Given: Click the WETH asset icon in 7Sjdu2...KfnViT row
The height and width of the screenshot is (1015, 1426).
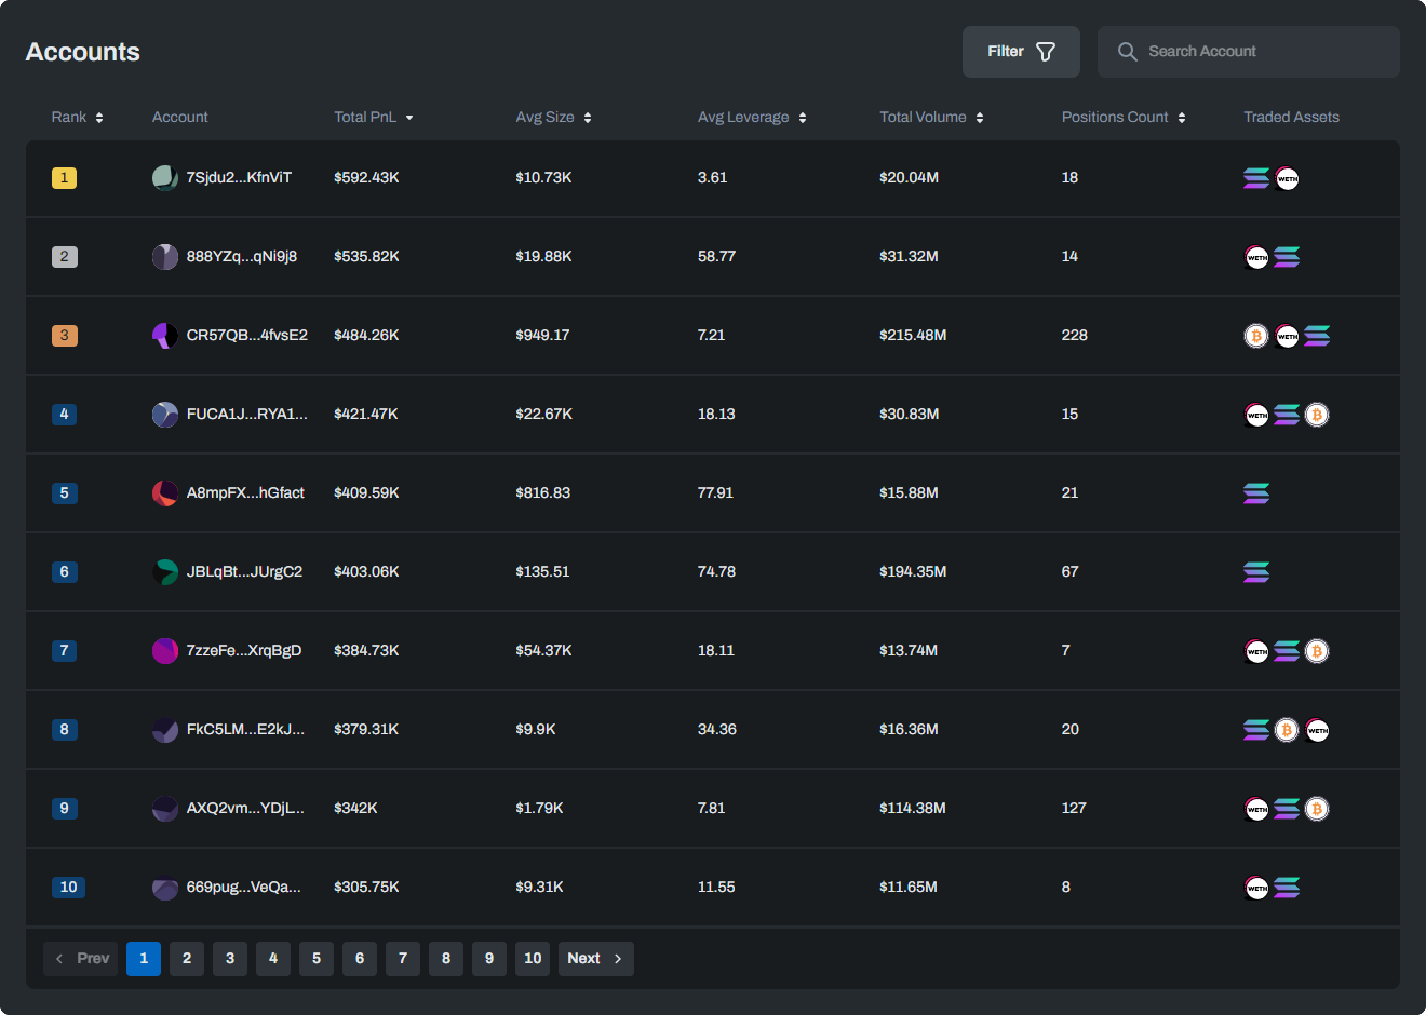Looking at the screenshot, I should pyautogui.click(x=1287, y=178).
